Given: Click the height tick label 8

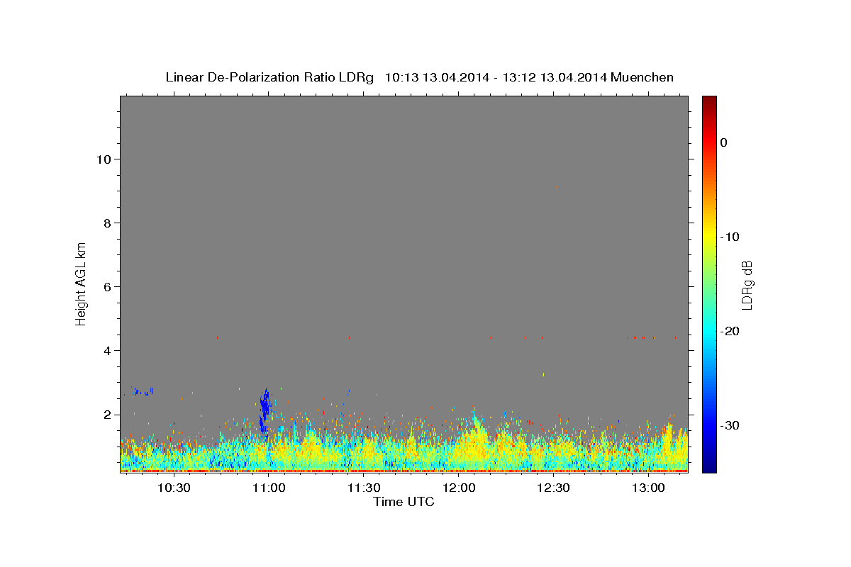Looking at the screenshot, I should point(107,223).
